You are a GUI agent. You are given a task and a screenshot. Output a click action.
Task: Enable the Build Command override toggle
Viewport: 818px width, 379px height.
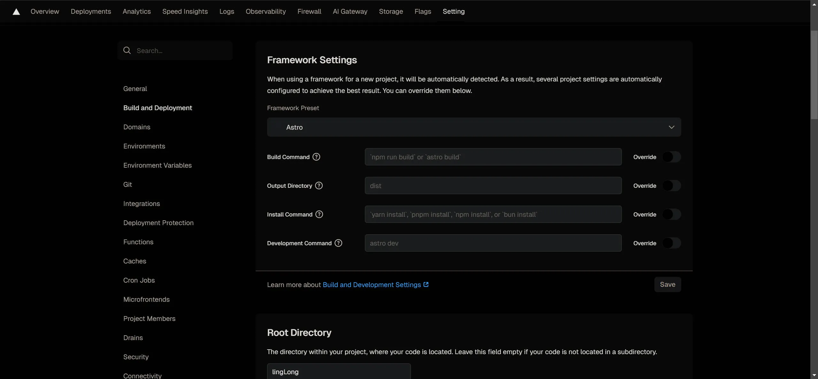pos(671,157)
